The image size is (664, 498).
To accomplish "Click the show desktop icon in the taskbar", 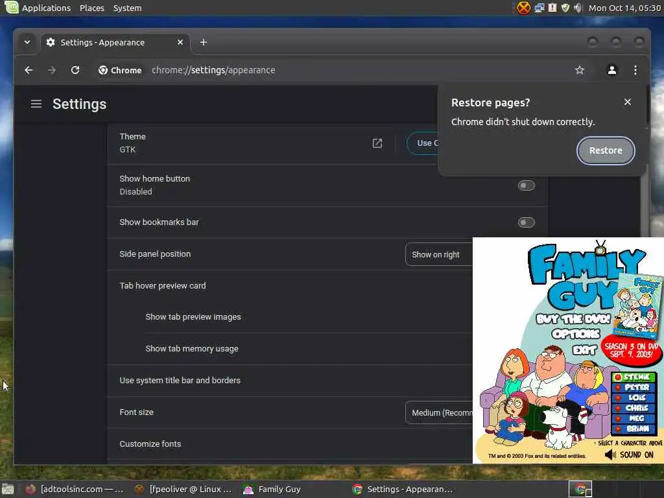I will pyautogui.click(x=8, y=490).
